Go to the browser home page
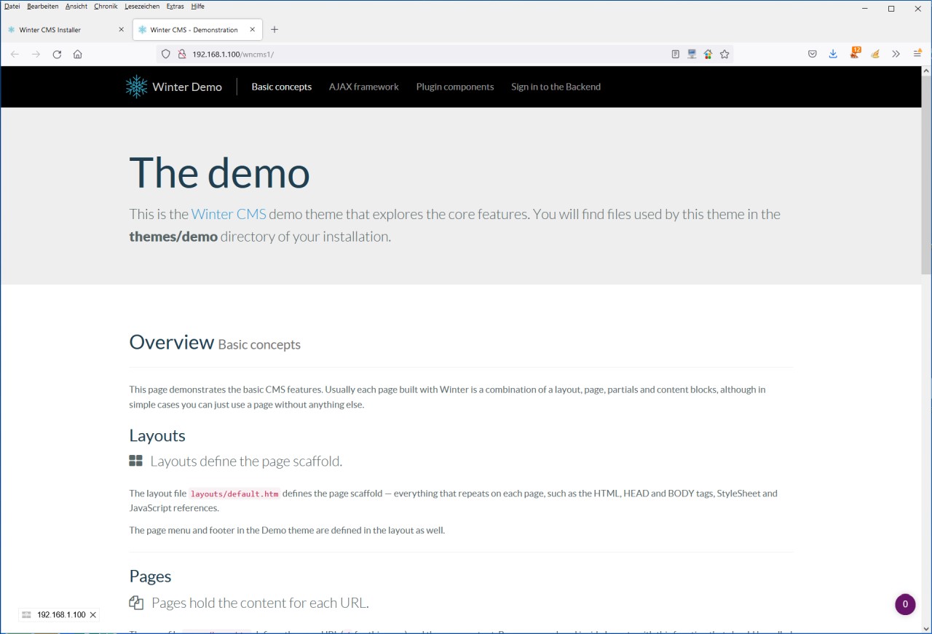The height and width of the screenshot is (634, 932). (78, 54)
